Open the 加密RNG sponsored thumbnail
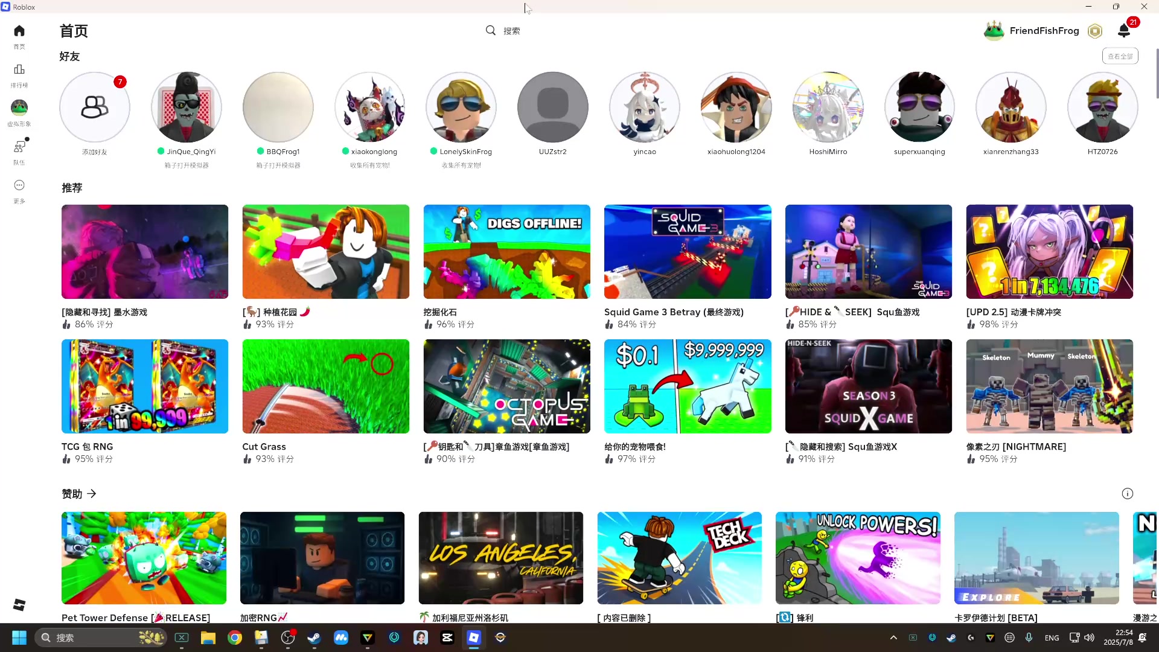Screen dimensions: 1159x652 pyautogui.click(x=322, y=558)
